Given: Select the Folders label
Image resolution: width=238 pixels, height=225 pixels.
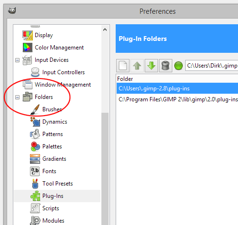Looking at the screenshot, I should (x=44, y=97).
